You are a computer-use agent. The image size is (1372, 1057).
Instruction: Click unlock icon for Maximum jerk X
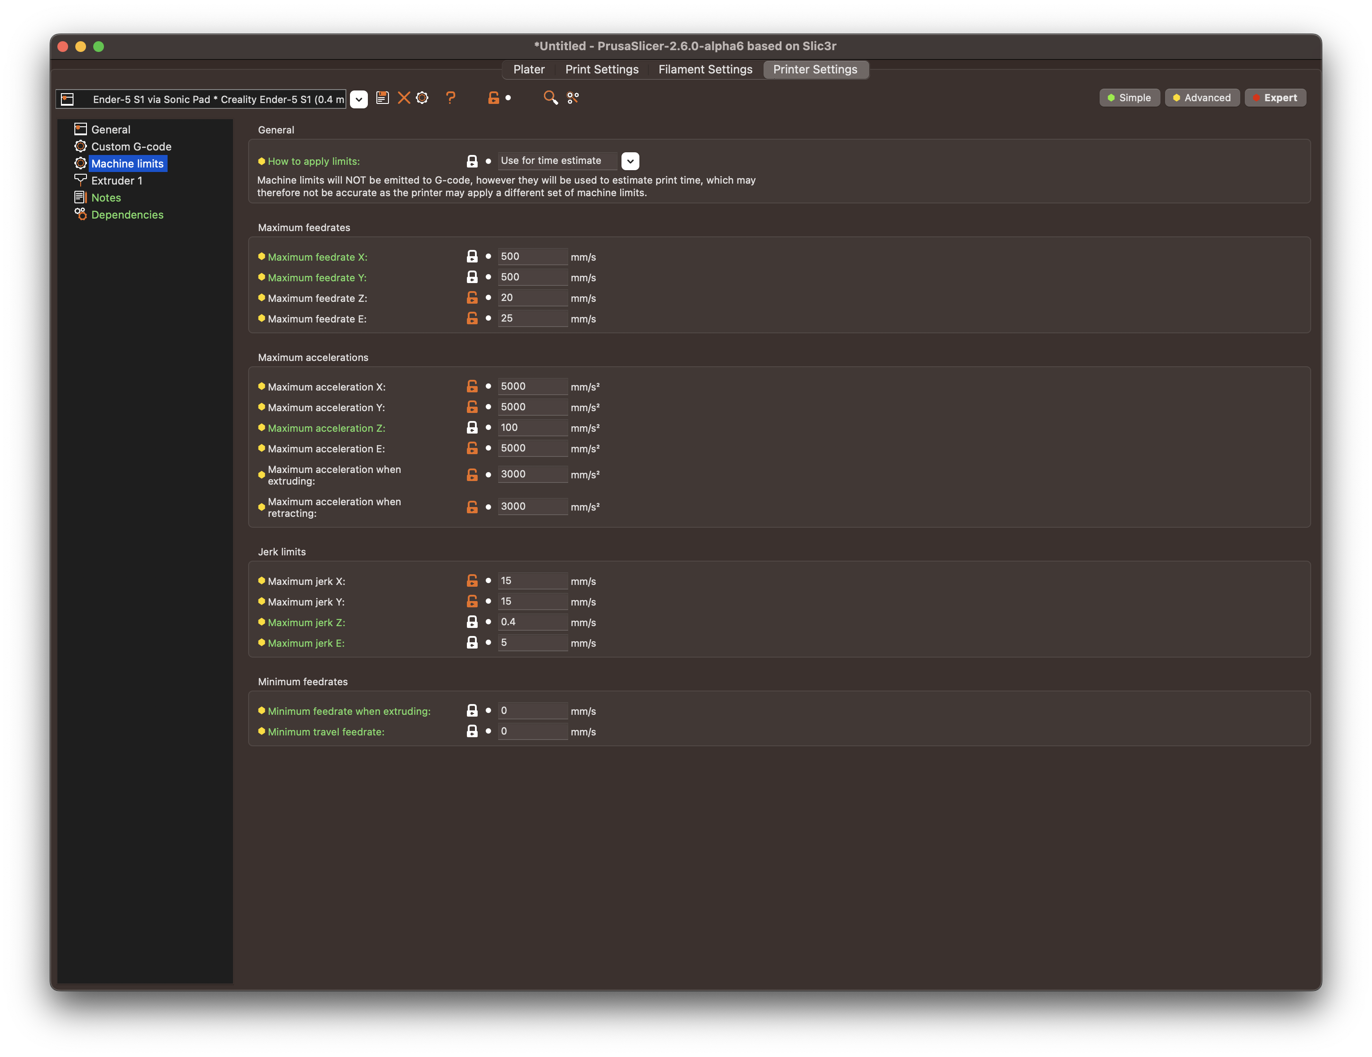472,581
